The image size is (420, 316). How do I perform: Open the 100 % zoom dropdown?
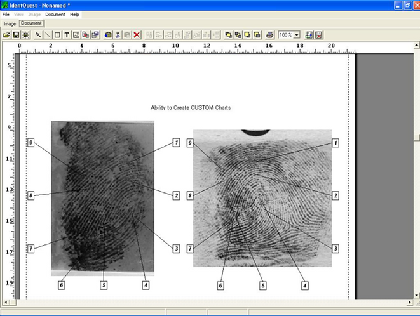point(297,35)
